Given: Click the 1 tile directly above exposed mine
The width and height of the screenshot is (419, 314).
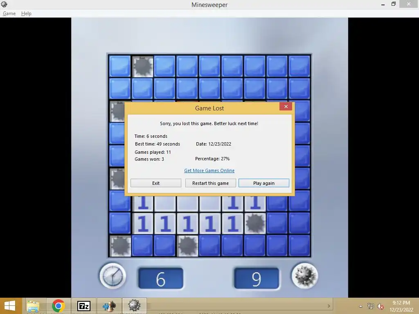Looking at the screenshot, I should 255,204.
